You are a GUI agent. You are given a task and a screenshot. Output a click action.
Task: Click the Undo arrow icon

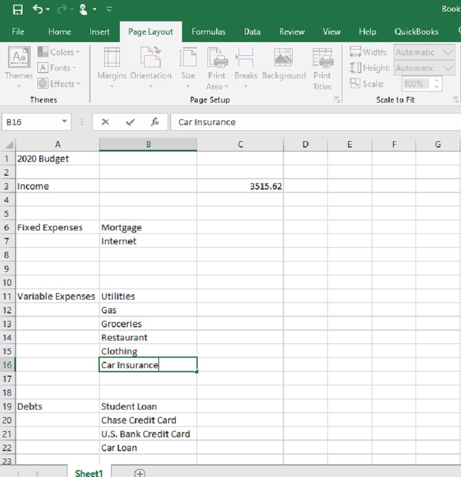pyautogui.click(x=37, y=9)
